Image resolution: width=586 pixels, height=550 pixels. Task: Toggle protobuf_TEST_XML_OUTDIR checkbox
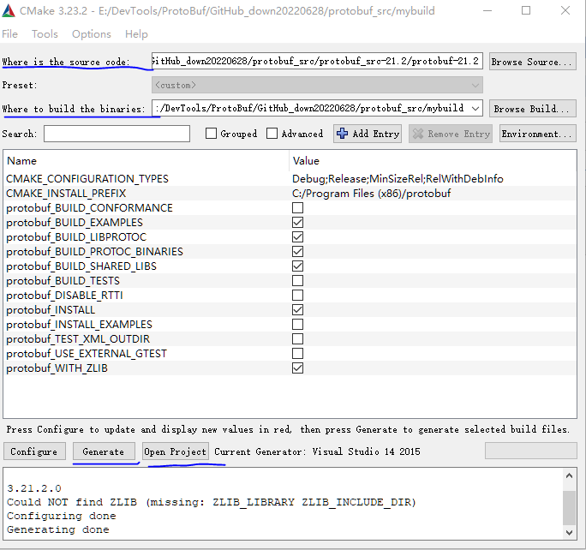tap(297, 339)
